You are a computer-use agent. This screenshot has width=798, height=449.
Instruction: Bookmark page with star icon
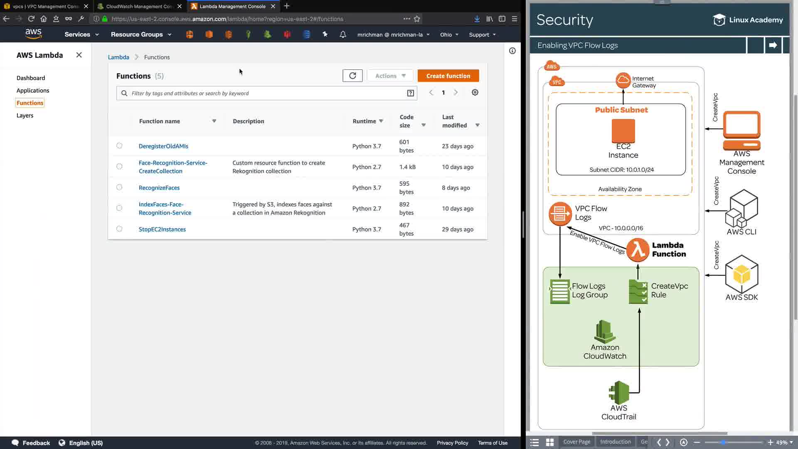click(417, 19)
